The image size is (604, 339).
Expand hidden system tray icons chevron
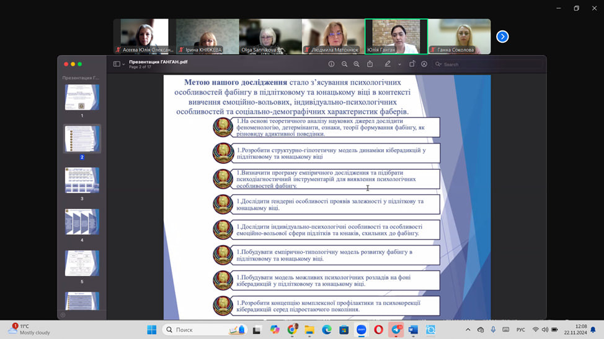[x=468, y=330]
